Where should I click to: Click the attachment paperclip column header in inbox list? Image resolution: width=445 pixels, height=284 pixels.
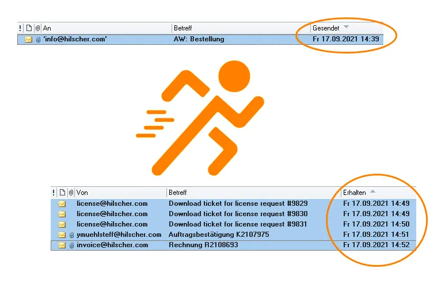point(71,193)
